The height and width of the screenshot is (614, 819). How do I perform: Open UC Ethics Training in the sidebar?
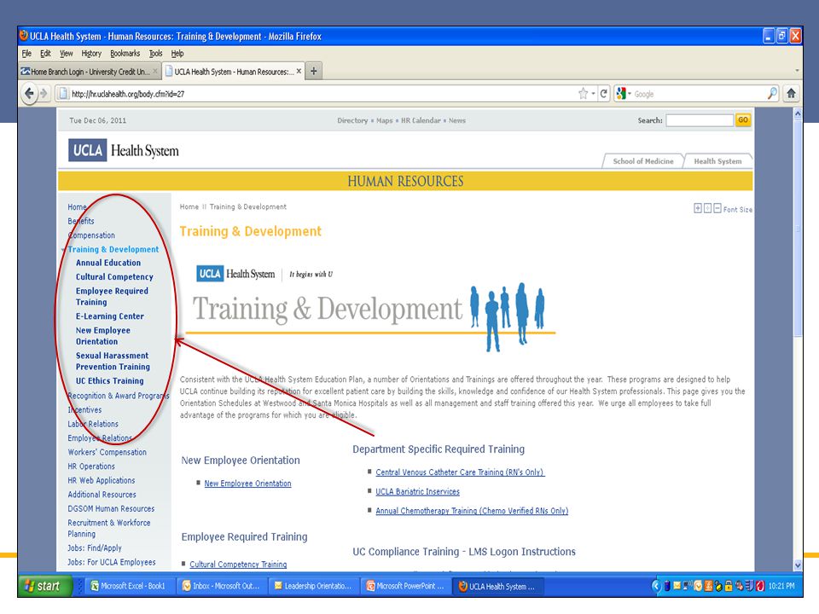point(110,380)
